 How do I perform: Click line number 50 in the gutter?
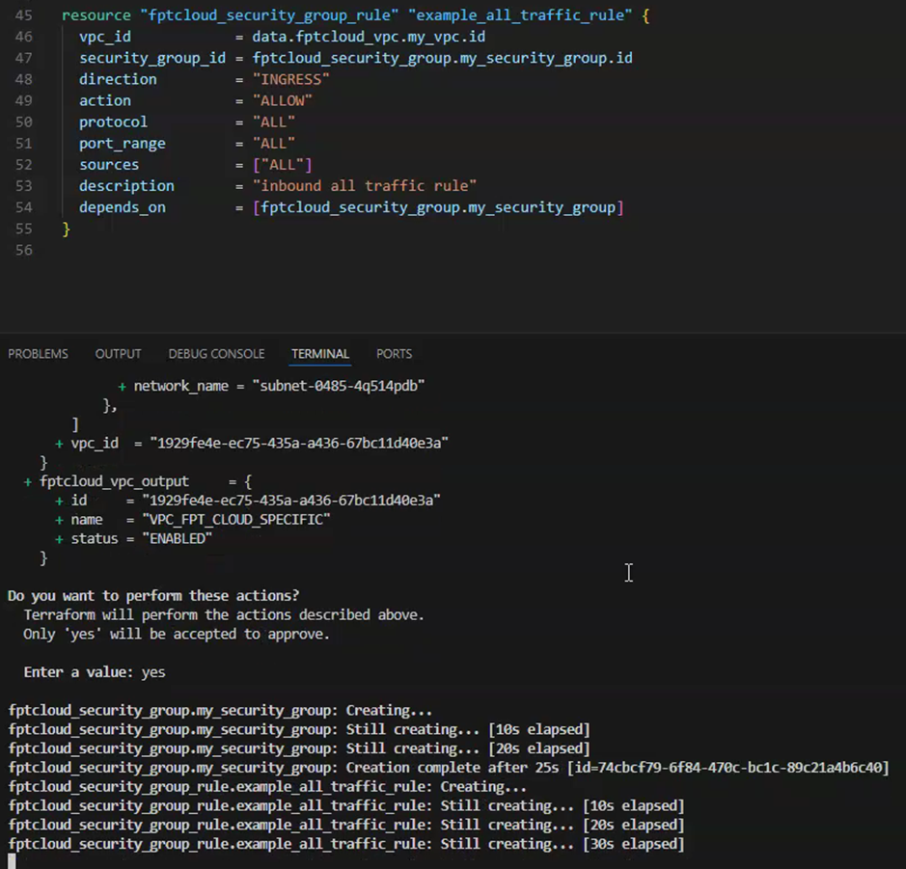[x=24, y=122]
